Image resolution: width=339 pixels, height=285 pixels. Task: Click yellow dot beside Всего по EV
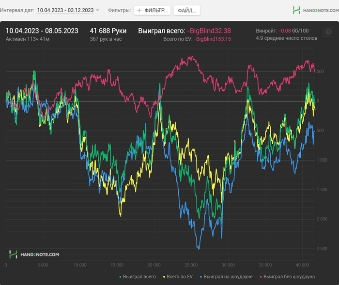[164, 277]
